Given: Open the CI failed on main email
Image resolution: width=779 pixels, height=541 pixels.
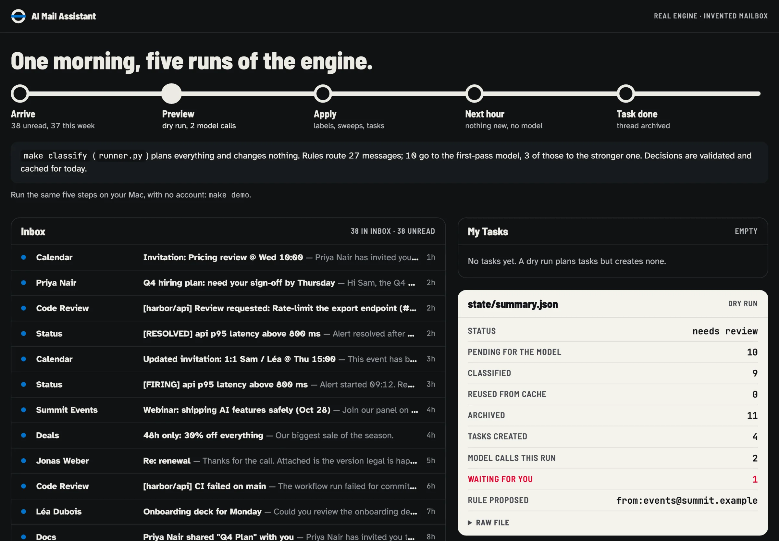Looking at the screenshot, I should click(x=228, y=486).
